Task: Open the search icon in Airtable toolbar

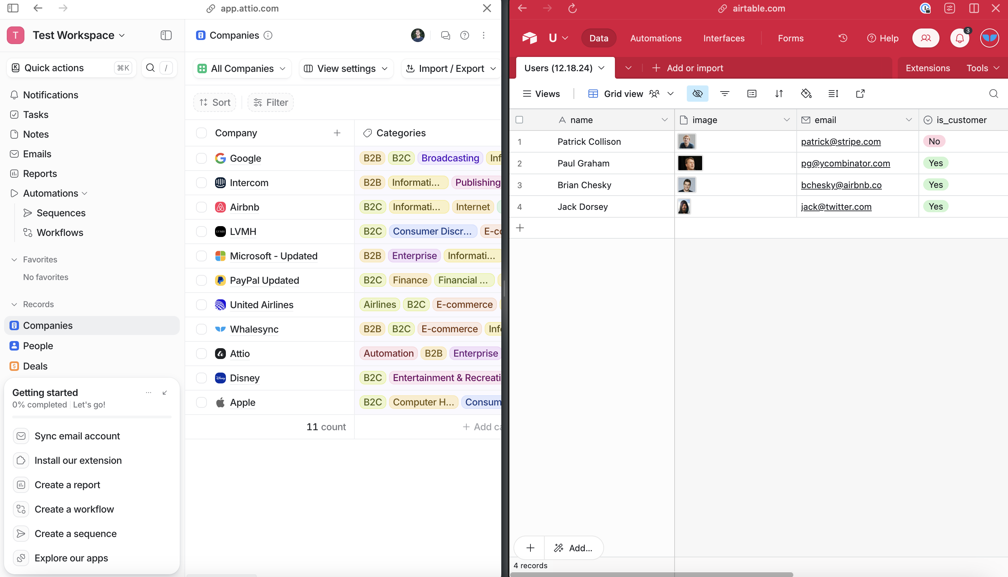Action: click(x=993, y=94)
